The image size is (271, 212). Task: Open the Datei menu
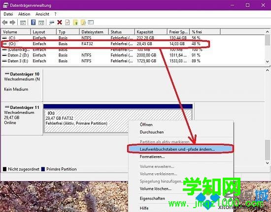pyautogui.click(x=8, y=14)
